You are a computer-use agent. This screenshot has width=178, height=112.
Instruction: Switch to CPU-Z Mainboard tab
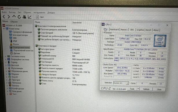pos(114,30)
